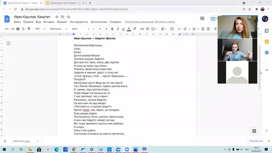Open Google Keep in side panel
The image size is (272, 153).
point(266,42)
